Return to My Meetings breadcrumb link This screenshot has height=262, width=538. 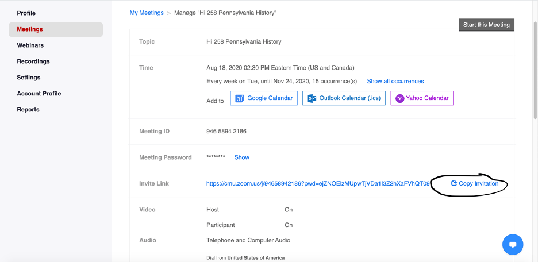click(x=147, y=13)
